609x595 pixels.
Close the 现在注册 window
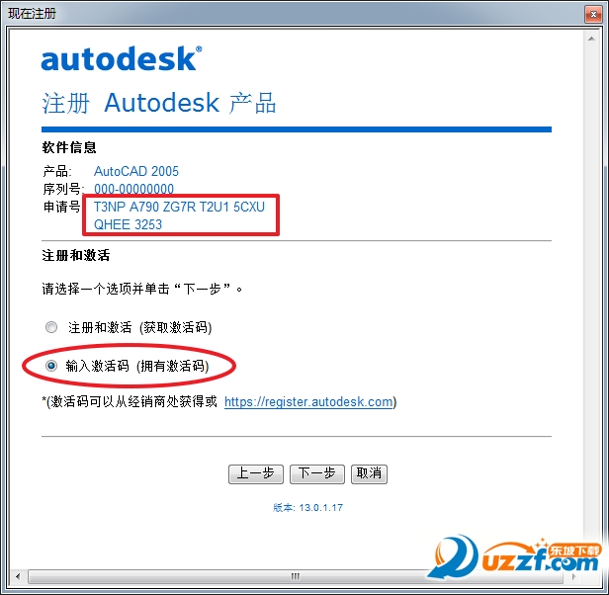tap(593, 15)
